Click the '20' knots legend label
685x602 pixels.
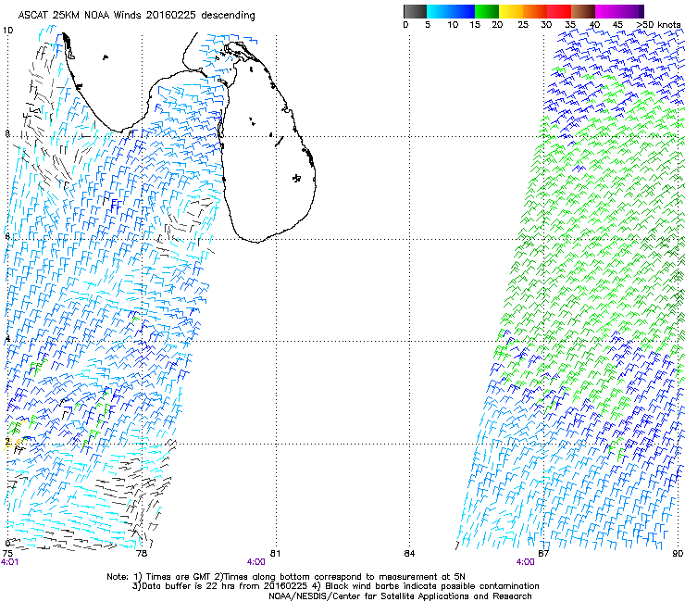point(497,25)
